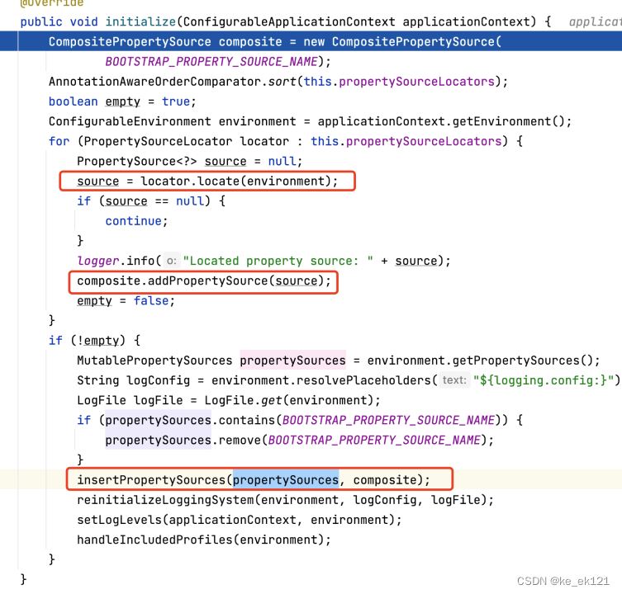Click the "${logging.config:}" string literal
The height and width of the screenshot is (594, 622).
(546, 380)
